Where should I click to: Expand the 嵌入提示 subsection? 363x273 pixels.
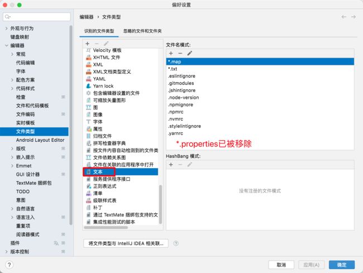[x=12, y=157]
